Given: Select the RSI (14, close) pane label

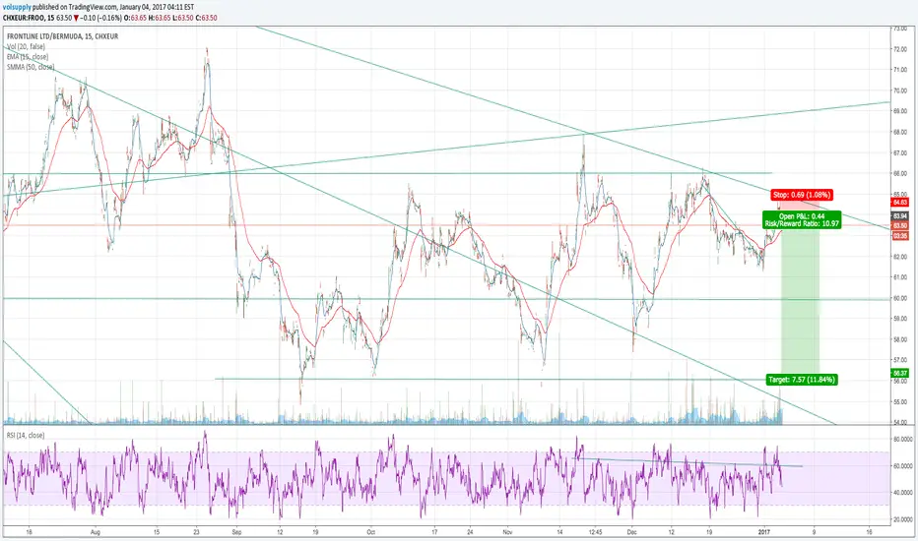Looking at the screenshot, I should 26,435.
